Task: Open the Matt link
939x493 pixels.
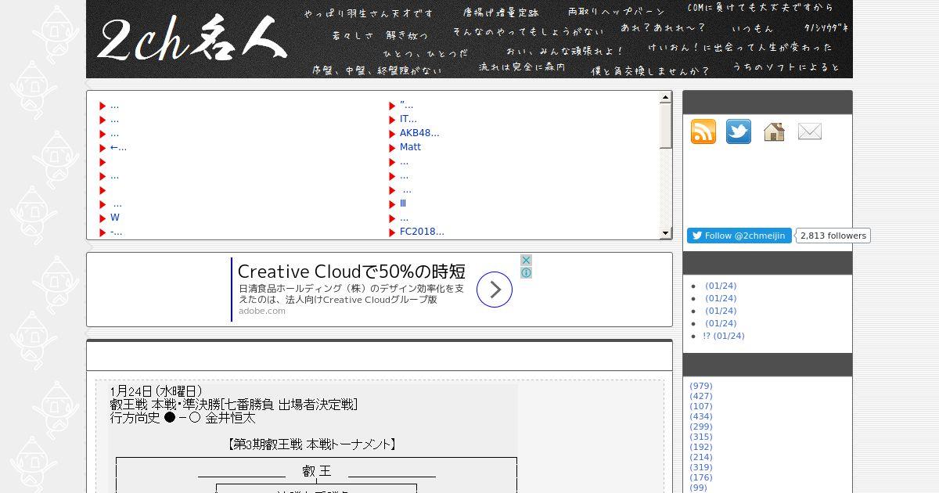Action: 410,147
